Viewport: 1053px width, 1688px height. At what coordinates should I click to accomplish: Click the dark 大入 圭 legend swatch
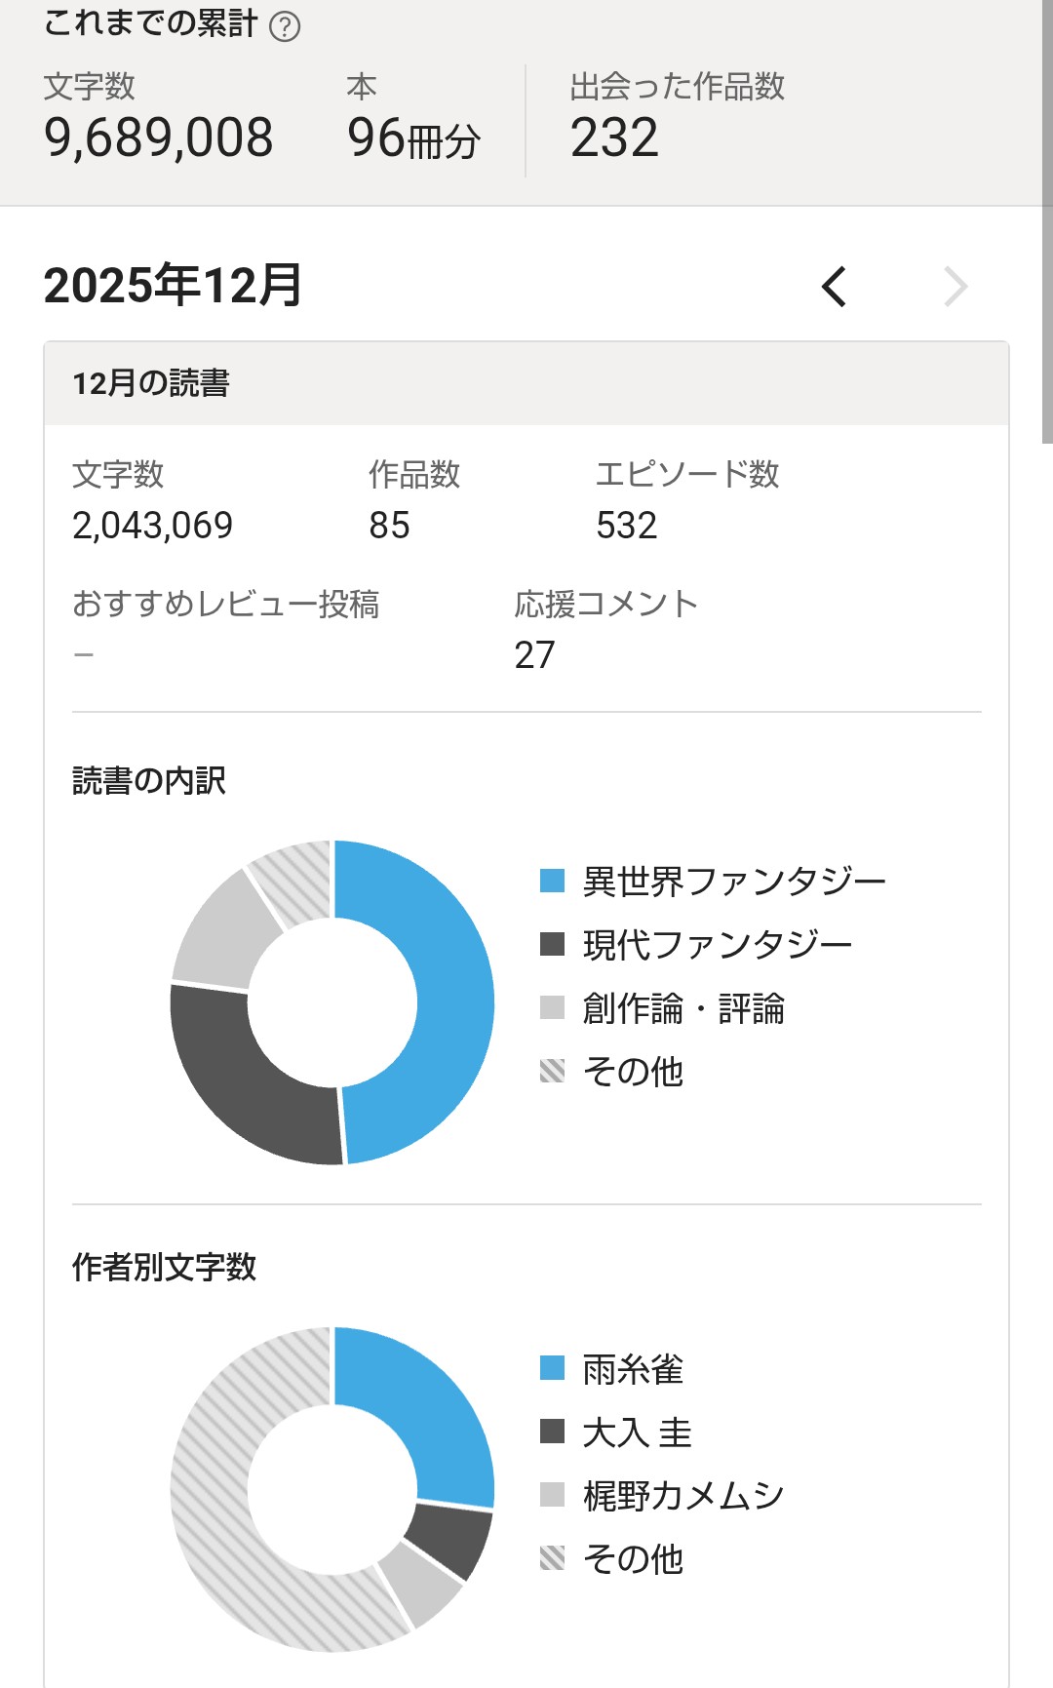coord(552,1432)
